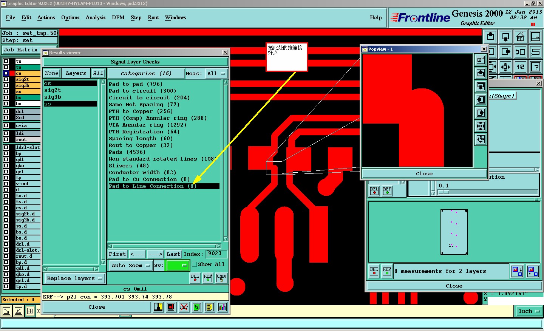The height and width of the screenshot is (331, 544).
Task: Click the First navigation button
Action: (117, 254)
